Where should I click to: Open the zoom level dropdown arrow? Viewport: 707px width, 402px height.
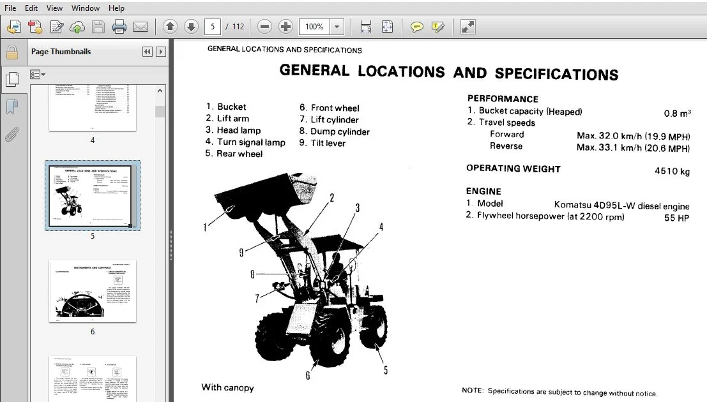point(337,27)
